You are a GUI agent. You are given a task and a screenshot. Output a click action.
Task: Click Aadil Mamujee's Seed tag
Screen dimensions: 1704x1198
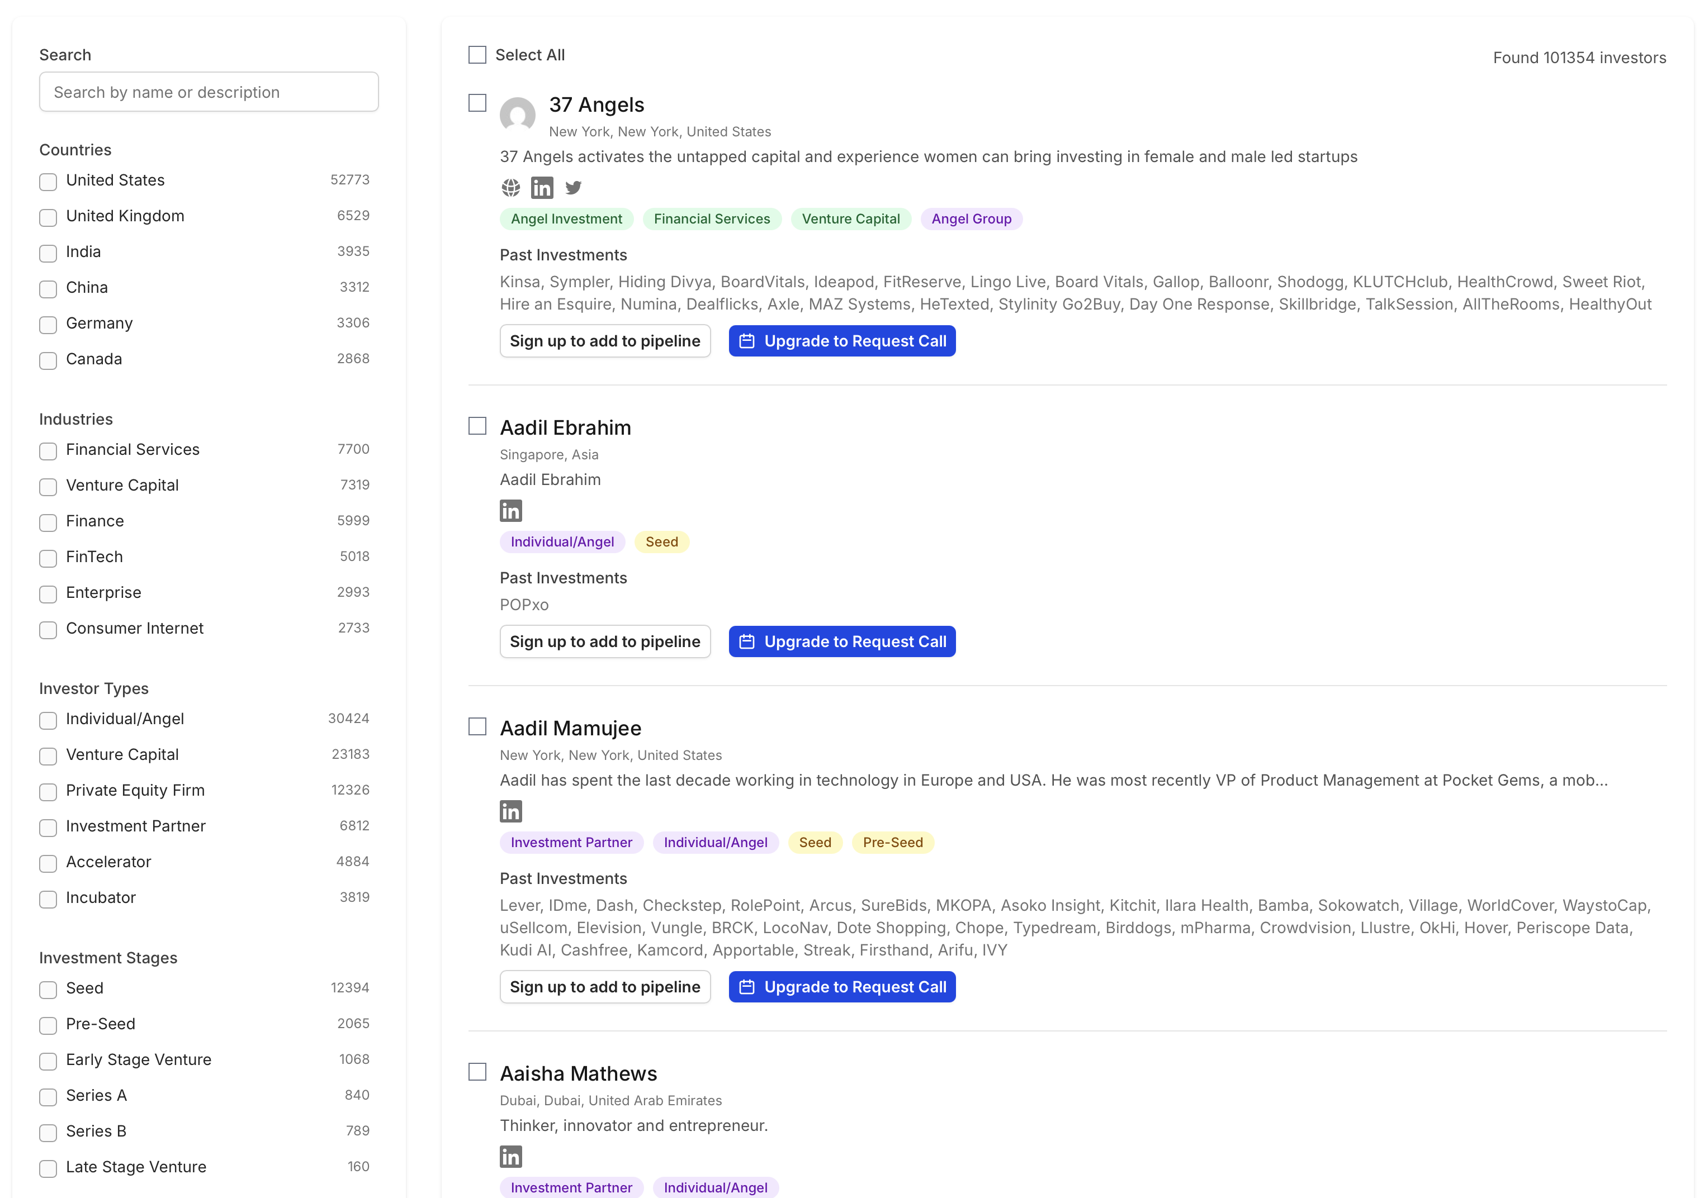tap(814, 843)
